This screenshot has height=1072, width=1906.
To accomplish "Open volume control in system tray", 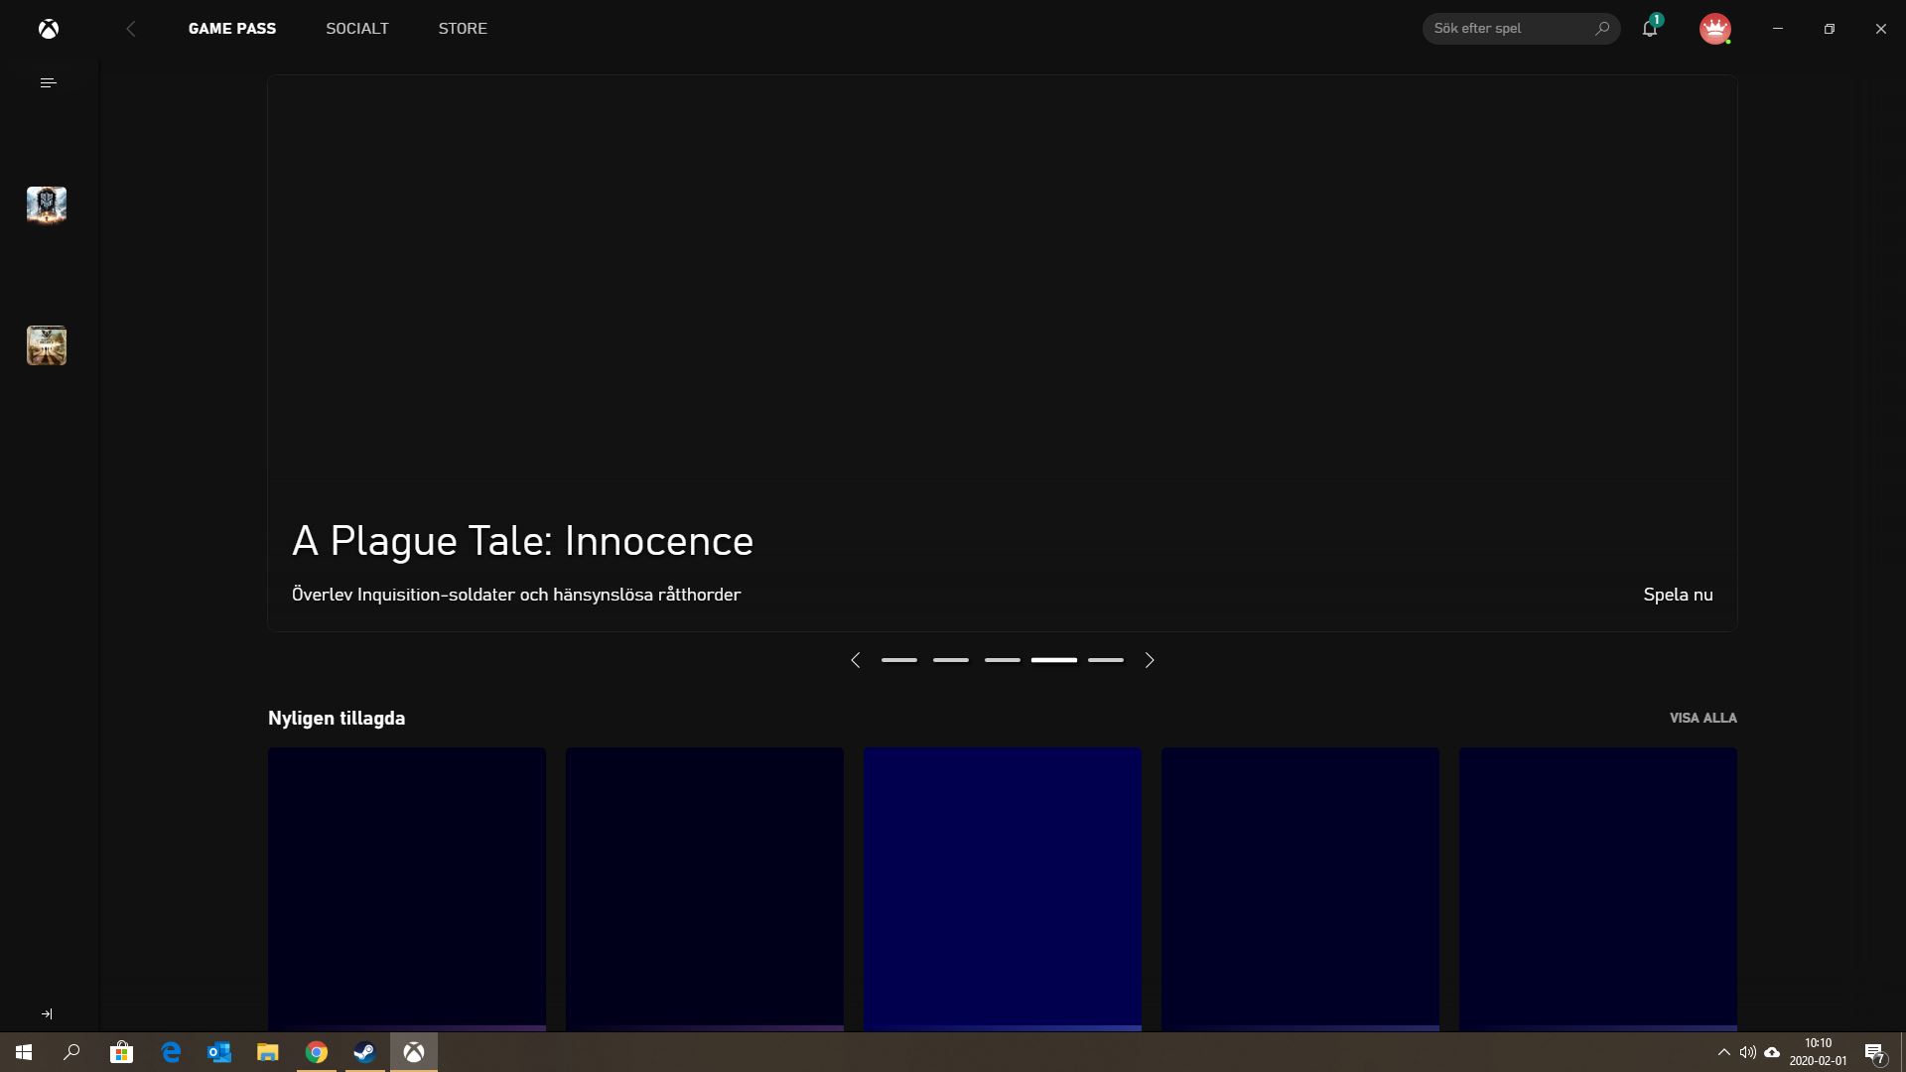I will coord(1747,1052).
